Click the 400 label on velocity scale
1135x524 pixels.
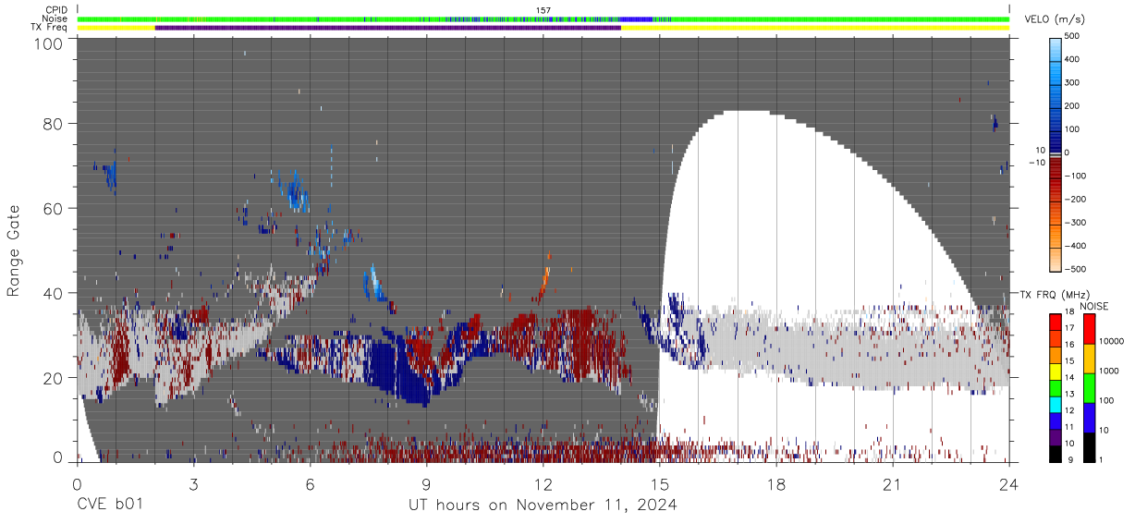pos(1073,59)
